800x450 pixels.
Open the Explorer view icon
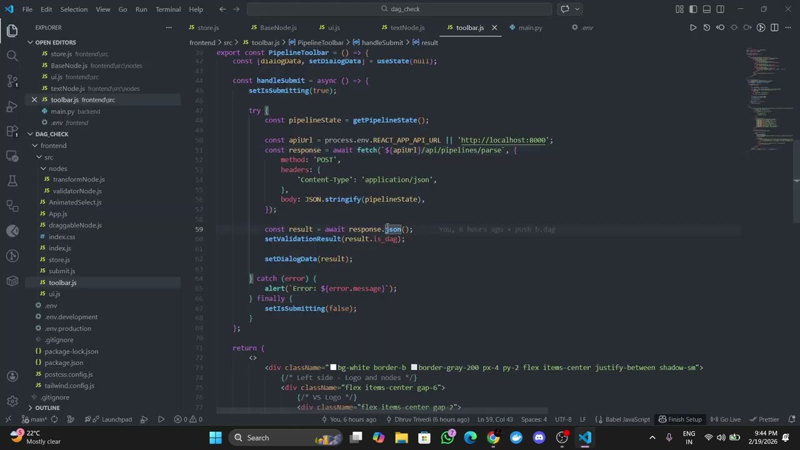coord(12,31)
